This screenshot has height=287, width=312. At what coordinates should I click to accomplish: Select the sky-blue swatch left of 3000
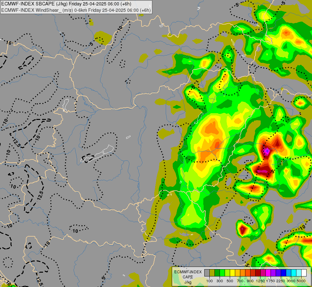pos(288,273)
